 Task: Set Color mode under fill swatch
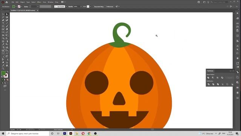(x=3, y=80)
